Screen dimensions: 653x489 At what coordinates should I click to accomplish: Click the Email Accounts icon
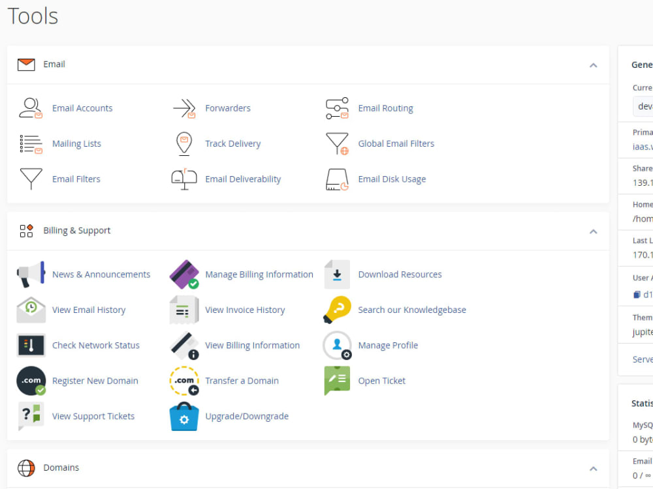point(31,108)
